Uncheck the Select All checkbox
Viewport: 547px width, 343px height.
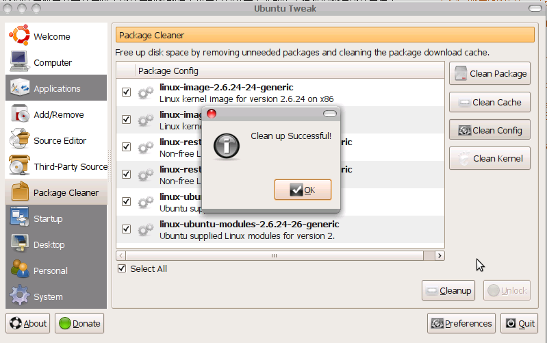122,268
